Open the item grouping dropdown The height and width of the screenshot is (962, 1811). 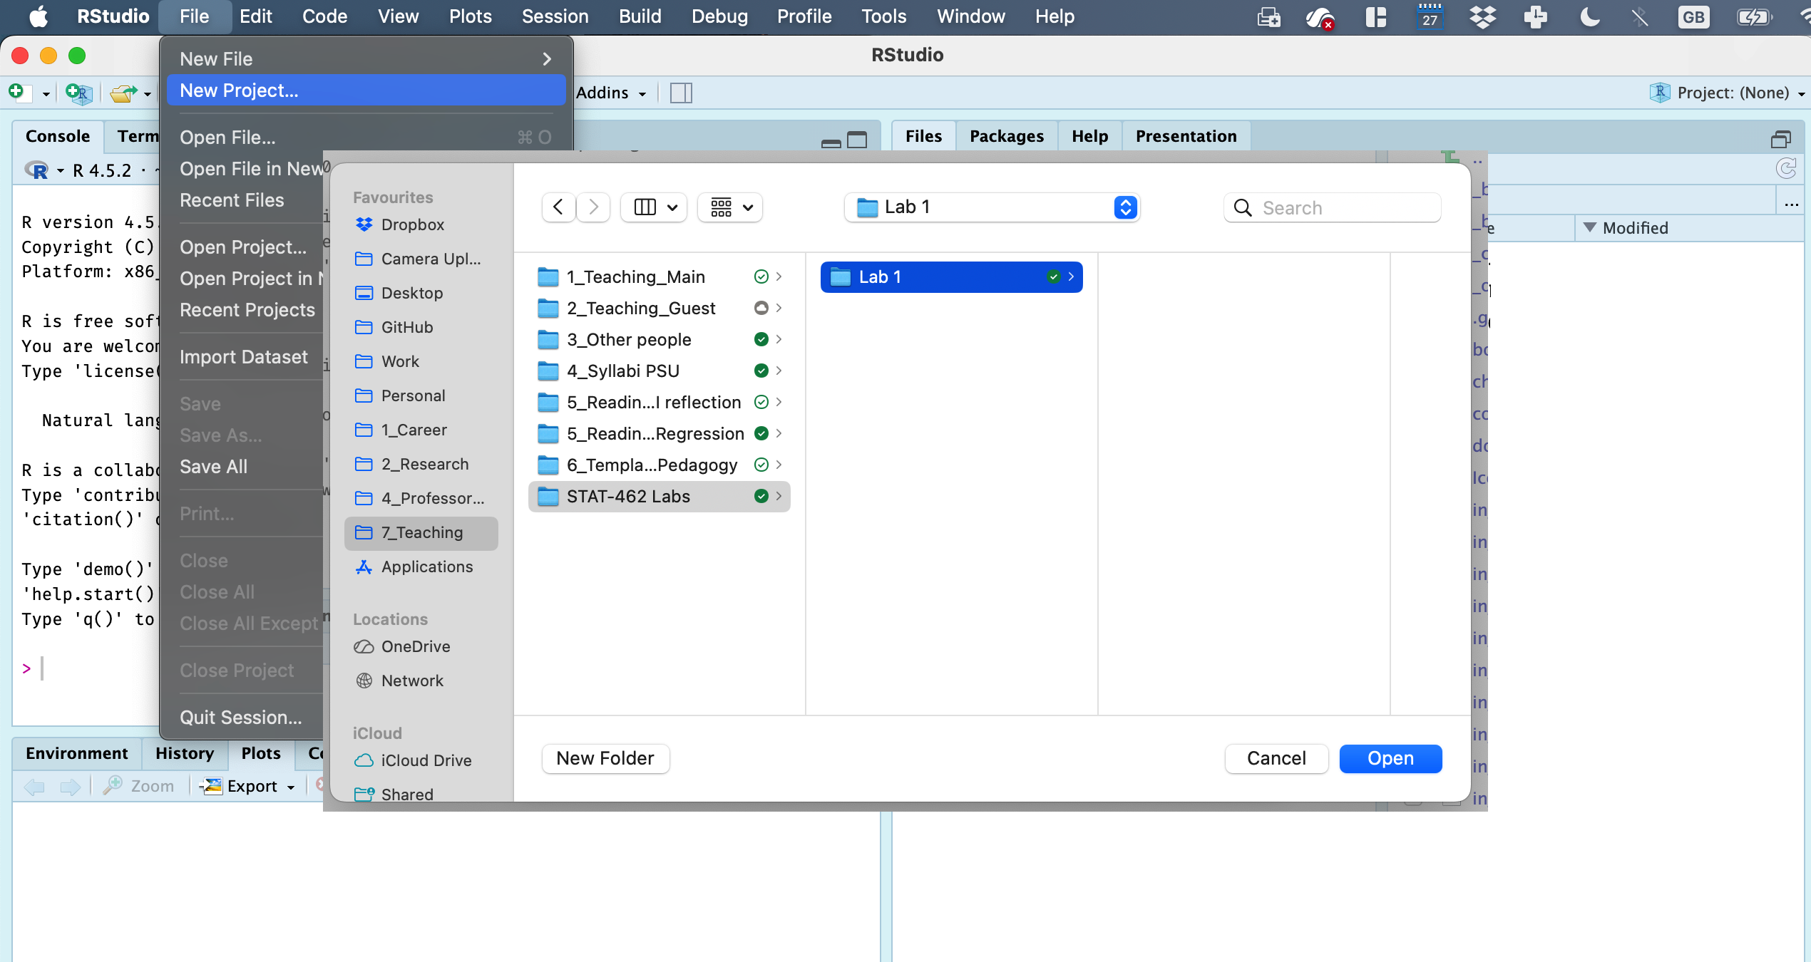(x=731, y=207)
